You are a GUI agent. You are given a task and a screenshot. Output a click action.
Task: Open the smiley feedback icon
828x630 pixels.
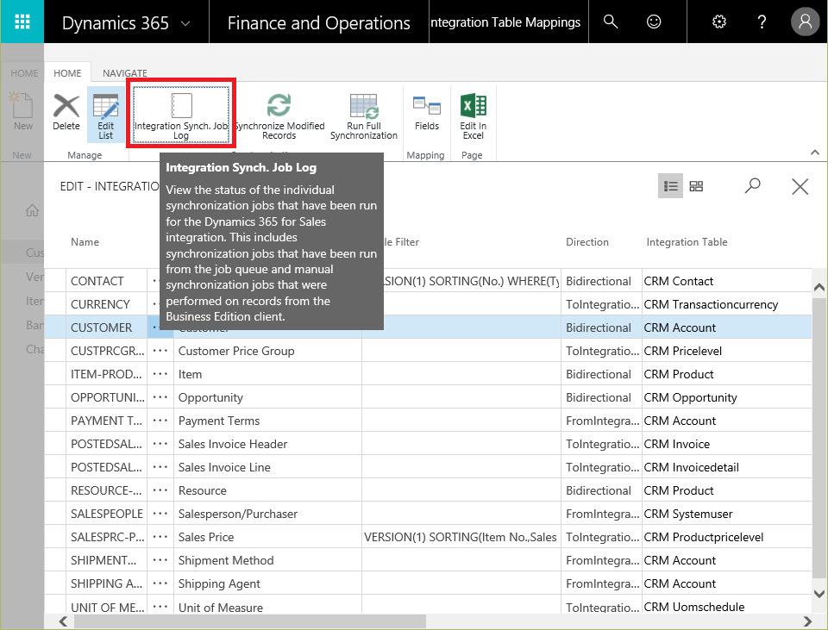coord(654,22)
